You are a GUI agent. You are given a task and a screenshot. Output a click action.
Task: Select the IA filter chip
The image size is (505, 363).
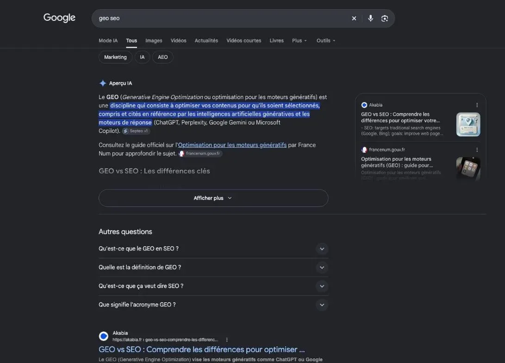[142, 57]
